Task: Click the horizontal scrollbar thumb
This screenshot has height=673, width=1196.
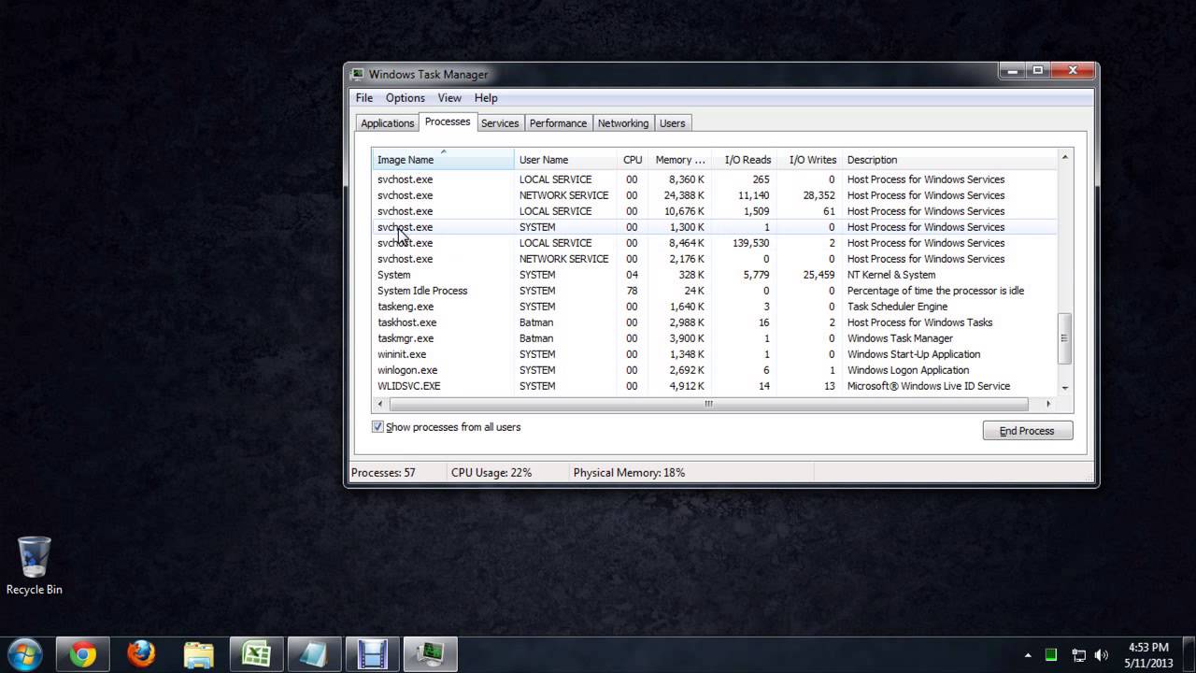Action: pos(708,404)
